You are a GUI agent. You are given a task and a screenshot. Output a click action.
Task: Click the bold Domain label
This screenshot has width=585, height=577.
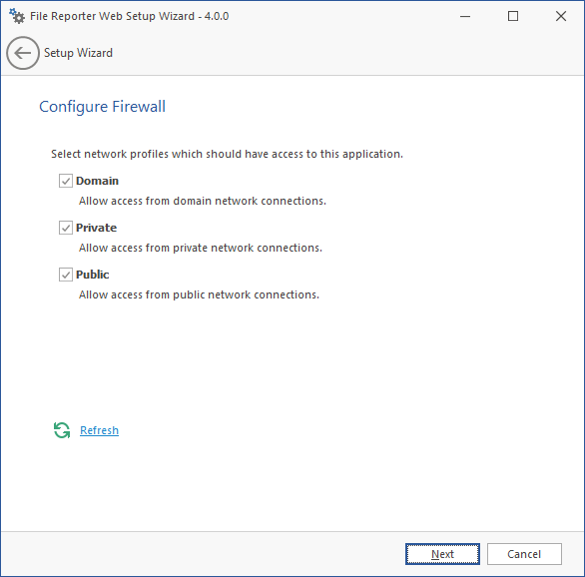pyautogui.click(x=98, y=181)
